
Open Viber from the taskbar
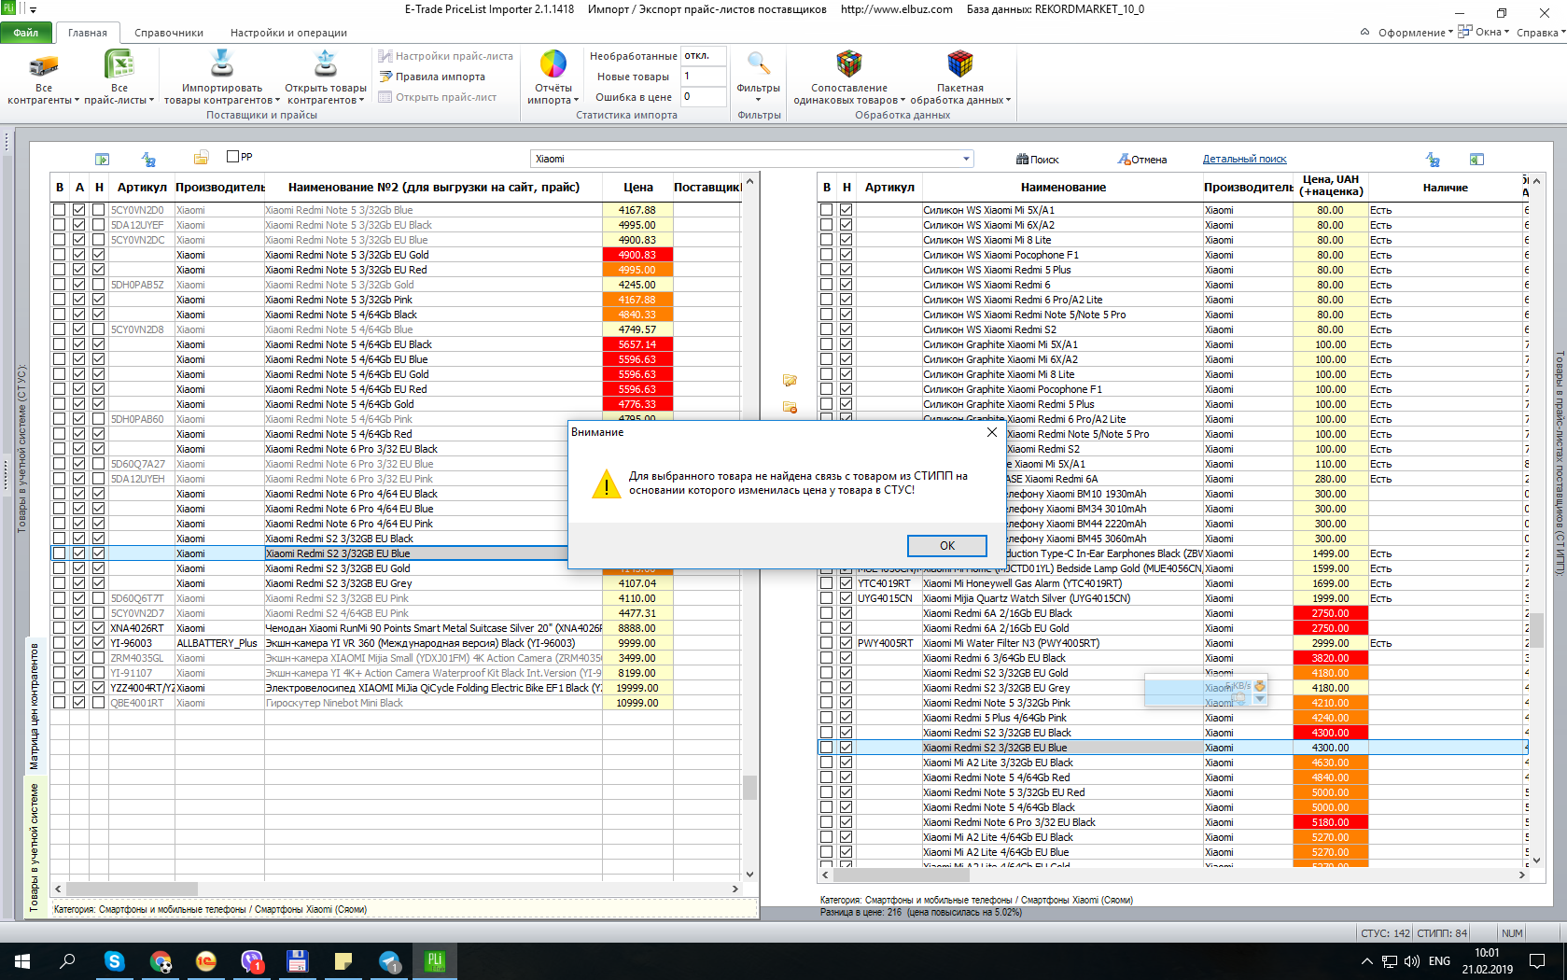252,960
